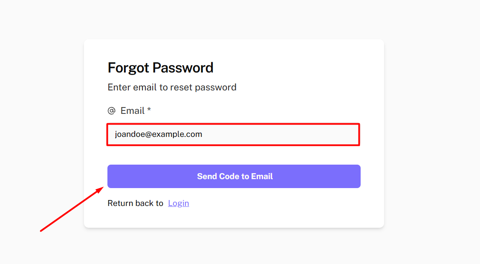Click the required asterisk after Email
Viewport: 480px width, 264px height.
point(149,111)
